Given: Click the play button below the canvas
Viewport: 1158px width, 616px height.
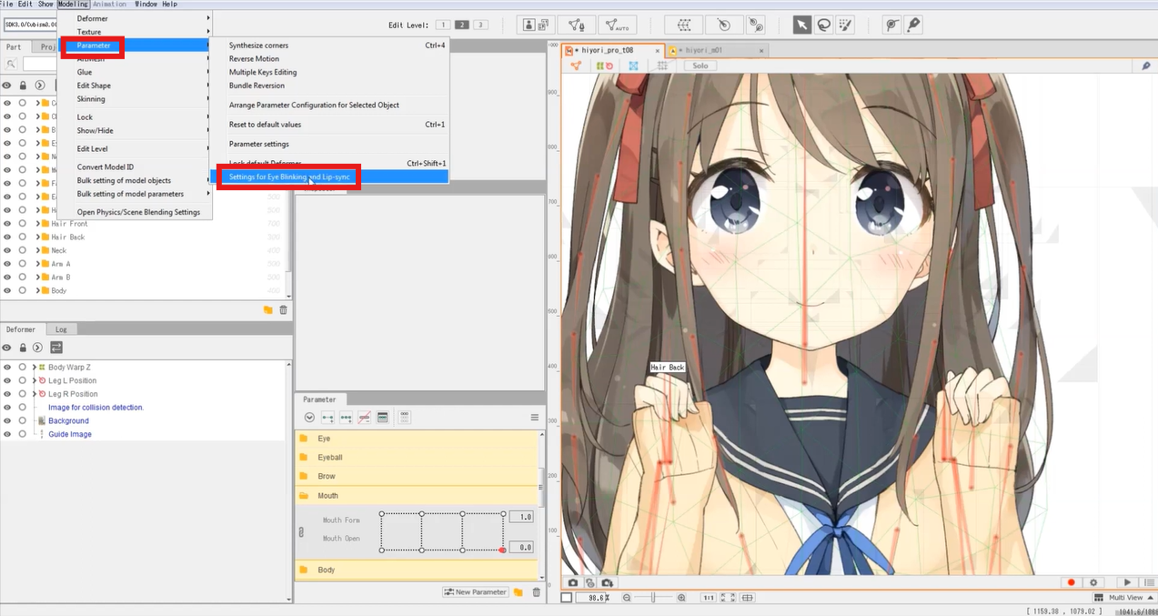Looking at the screenshot, I should coord(1128,582).
